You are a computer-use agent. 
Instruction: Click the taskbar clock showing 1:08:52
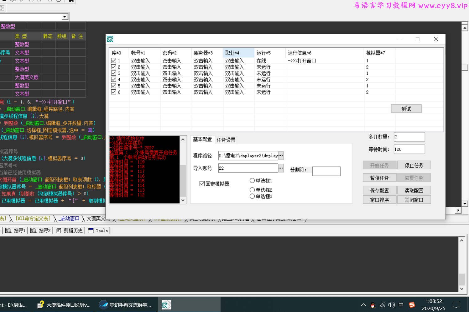pyautogui.click(x=434, y=304)
